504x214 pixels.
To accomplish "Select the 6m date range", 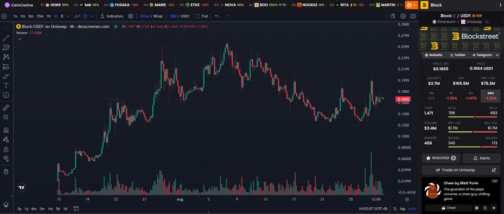I will pyautogui.click(x=35, y=209).
